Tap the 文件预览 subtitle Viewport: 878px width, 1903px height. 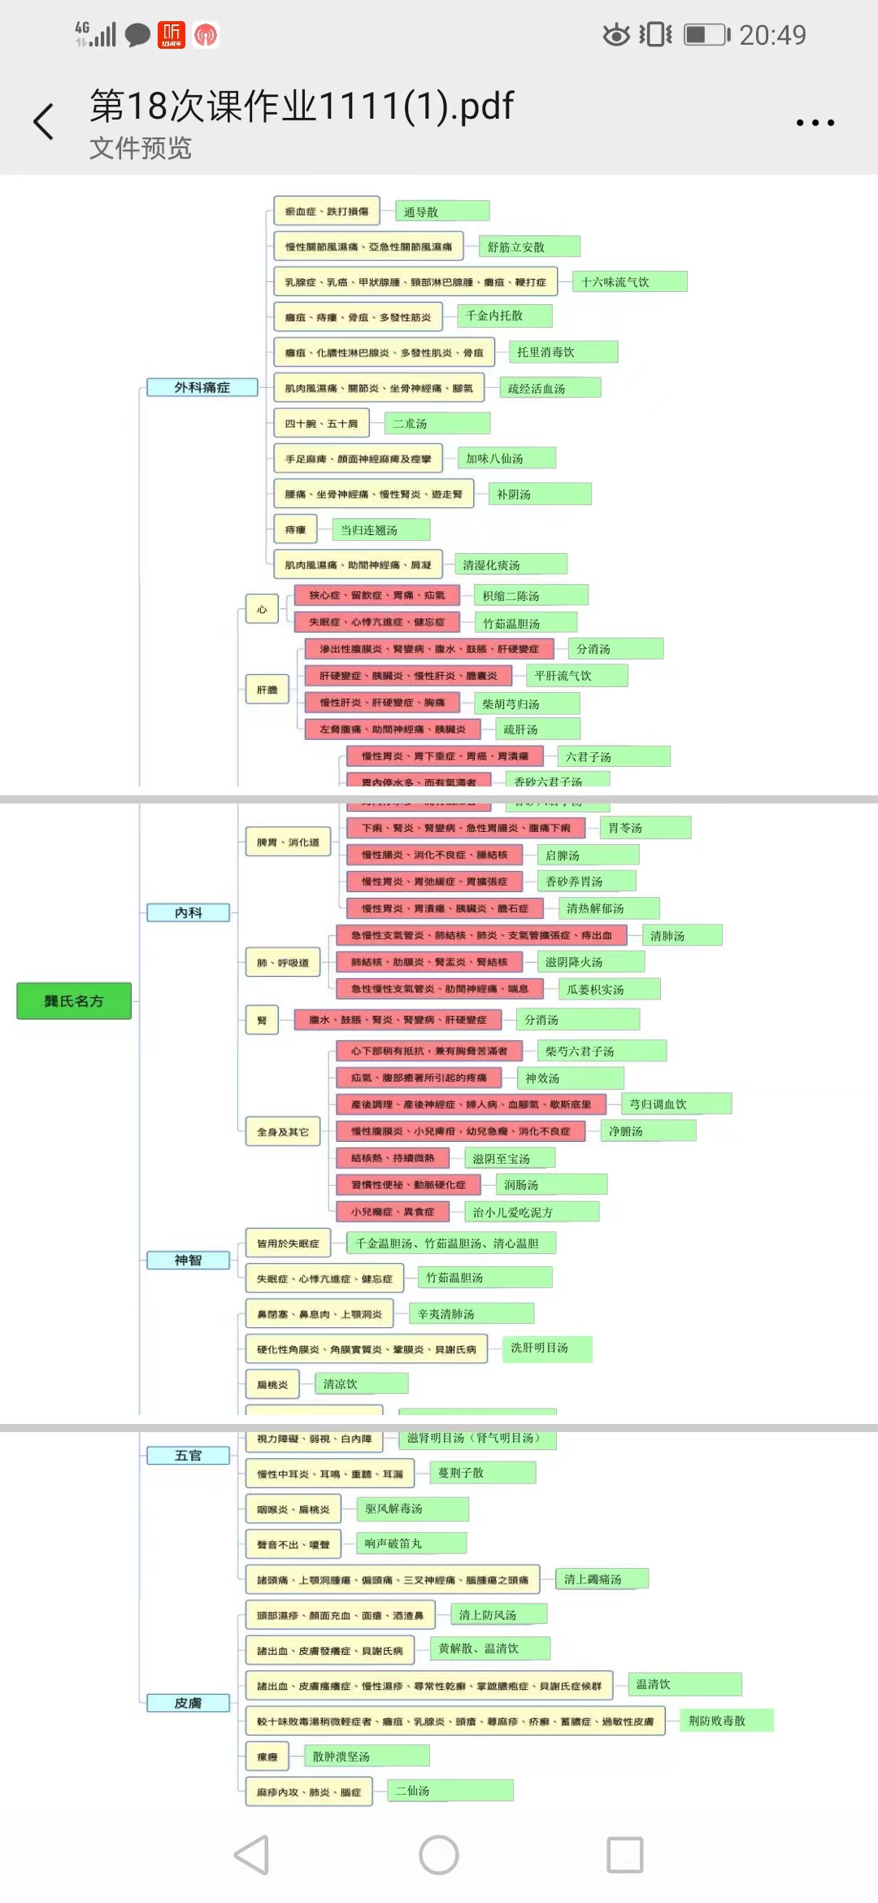(x=141, y=148)
